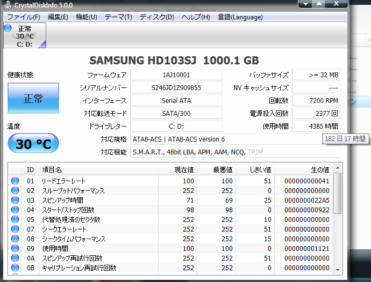Click raw value 0000000022A5
This screenshot has height=282, width=371.
(306, 201)
